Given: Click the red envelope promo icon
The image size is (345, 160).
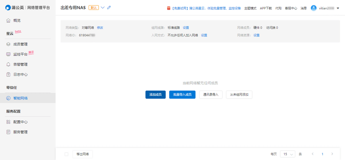Looking at the screenshot, I should click(169, 8).
